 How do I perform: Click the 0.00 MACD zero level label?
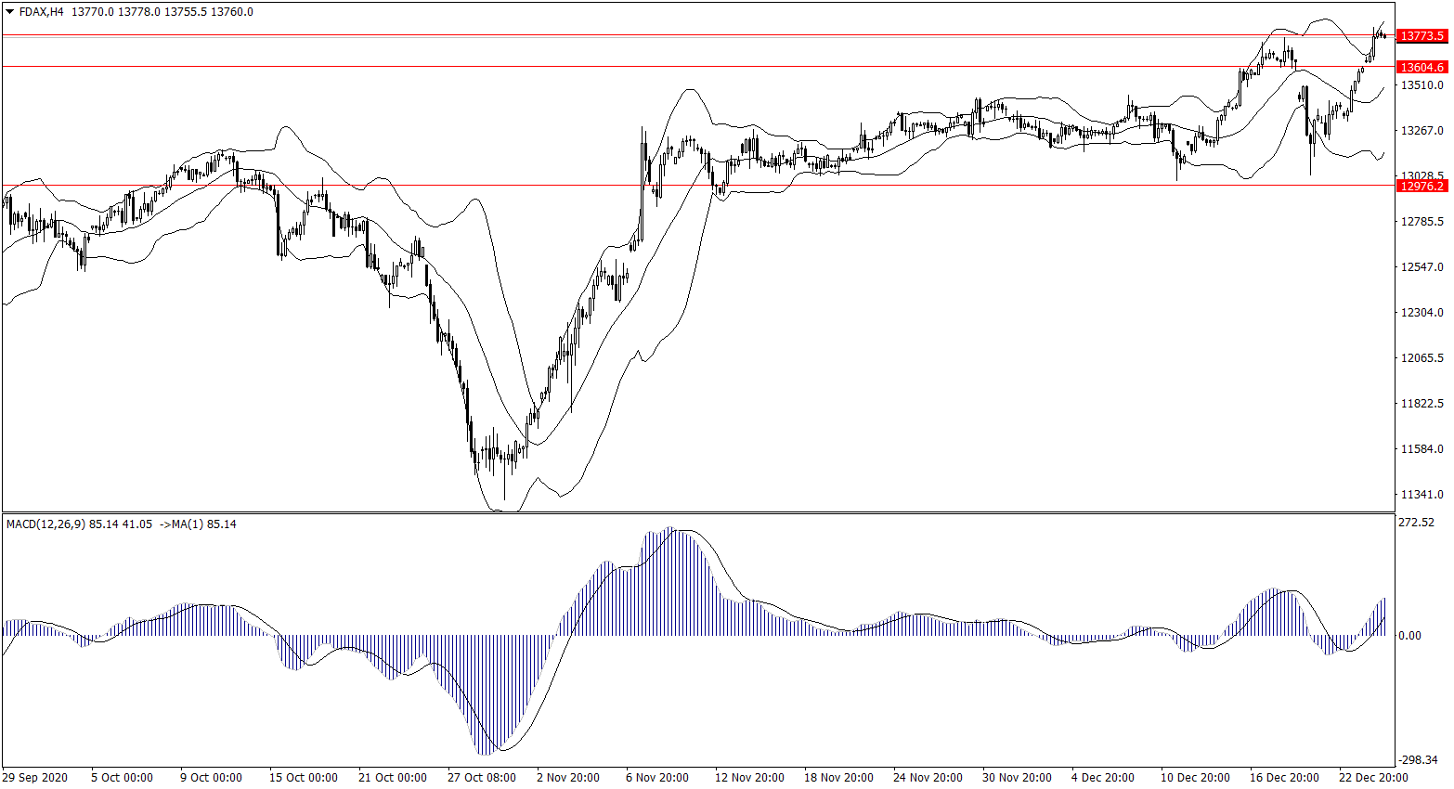click(x=1409, y=636)
